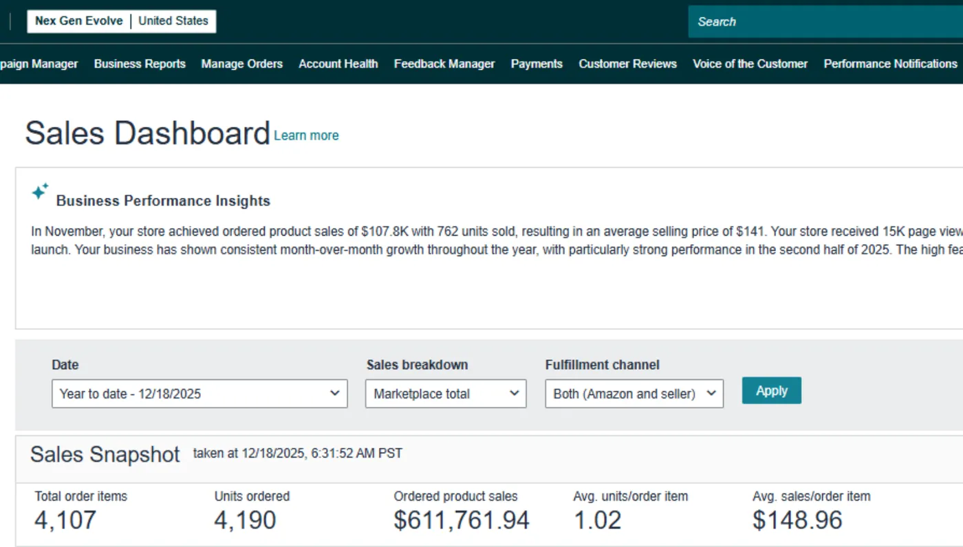Image resolution: width=963 pixels, height=547 pixels.
Task: Click the 'Total order items' label
Action: tap(81, 496)
